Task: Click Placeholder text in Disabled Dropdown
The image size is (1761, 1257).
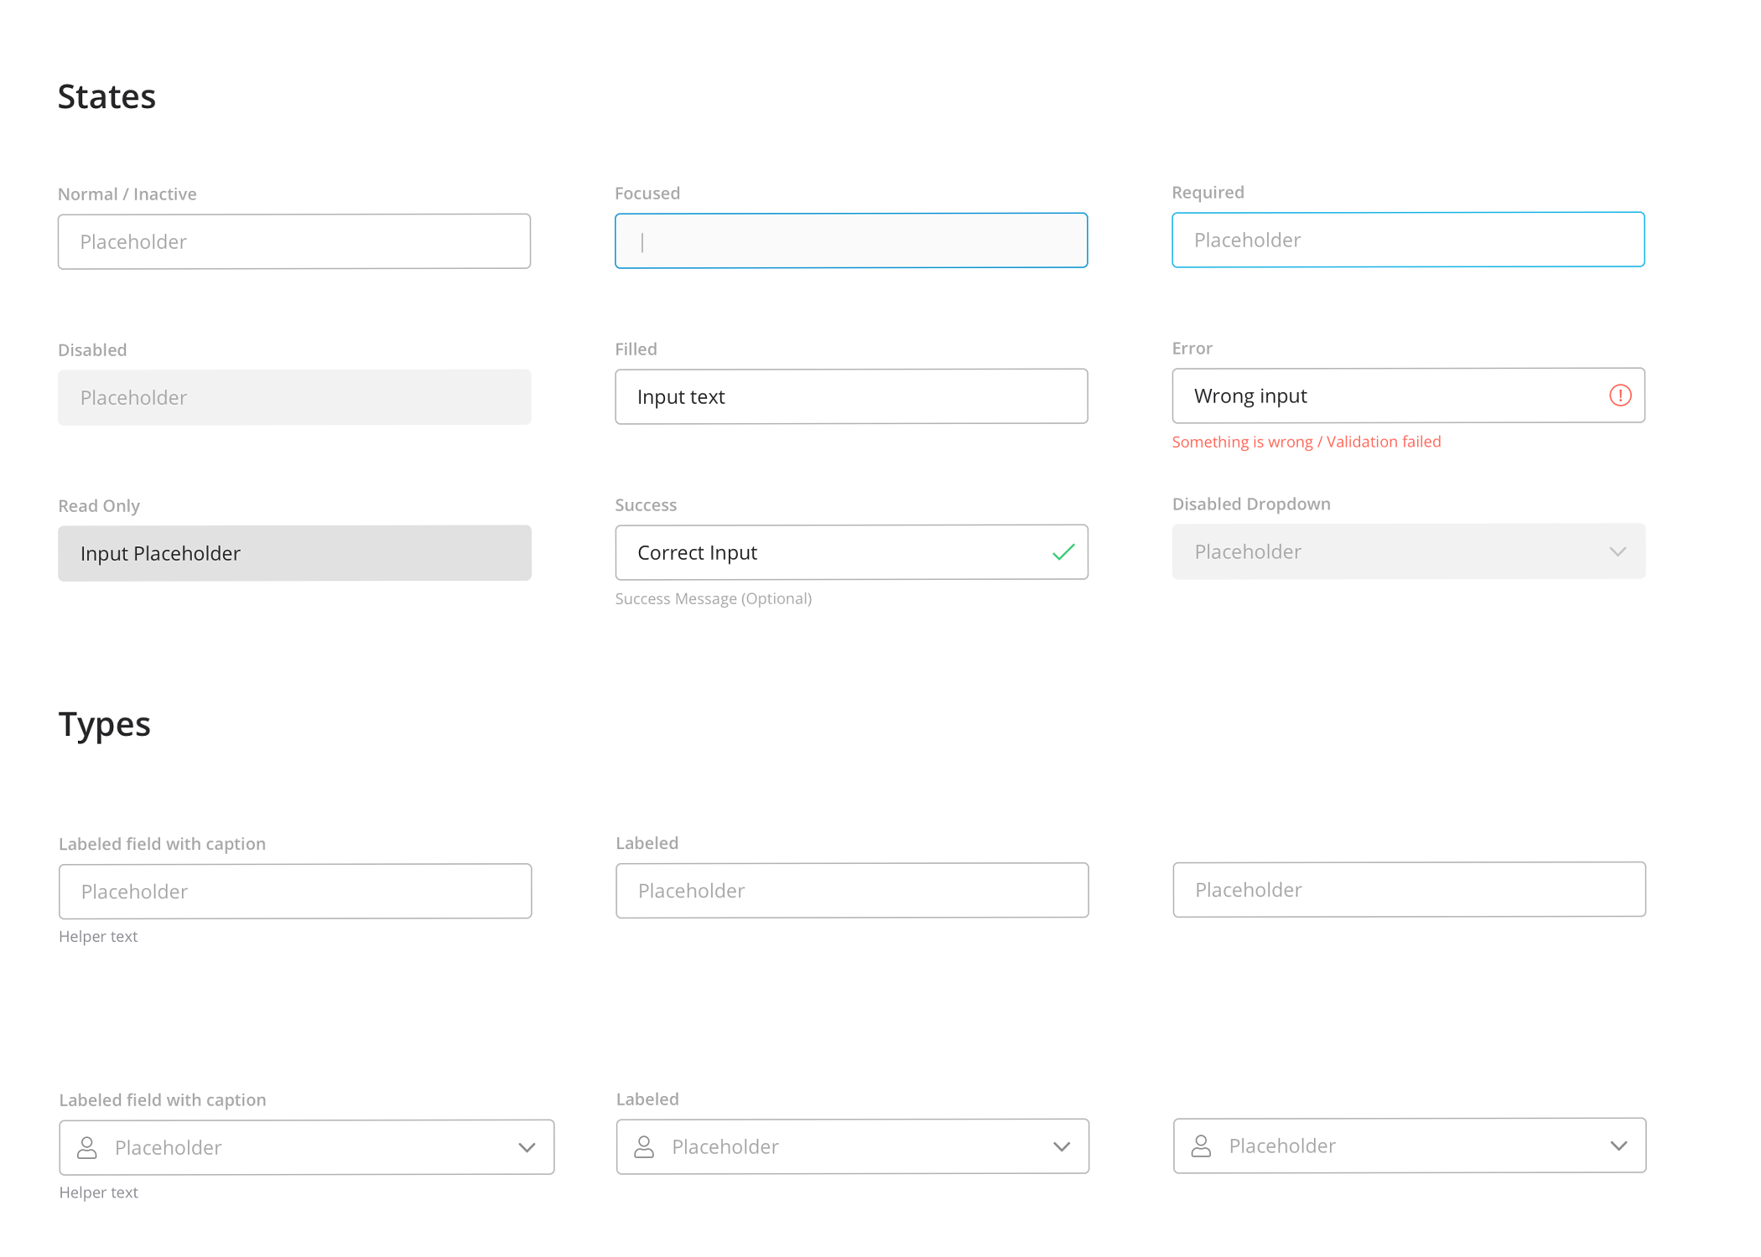Action: pyautogui.click(x=1248, y=551)
